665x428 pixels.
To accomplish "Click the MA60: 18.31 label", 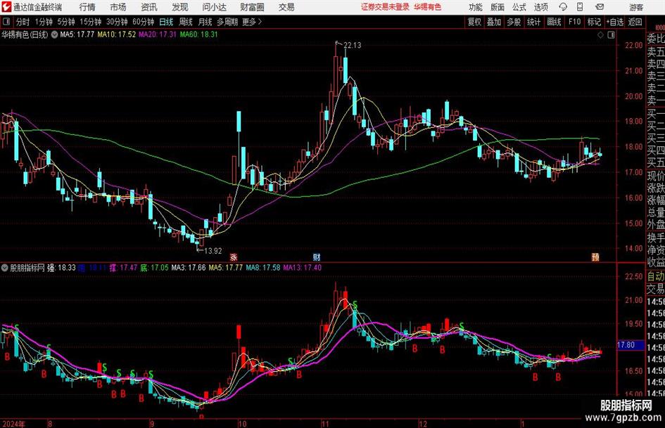I will coord(198,34).
